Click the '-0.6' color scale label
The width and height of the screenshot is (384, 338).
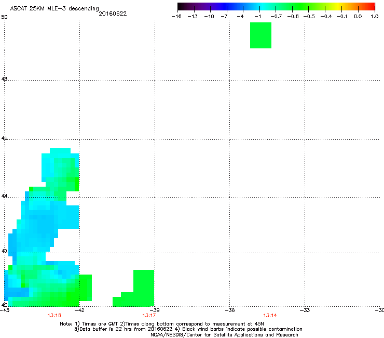(x=293, y=17)
